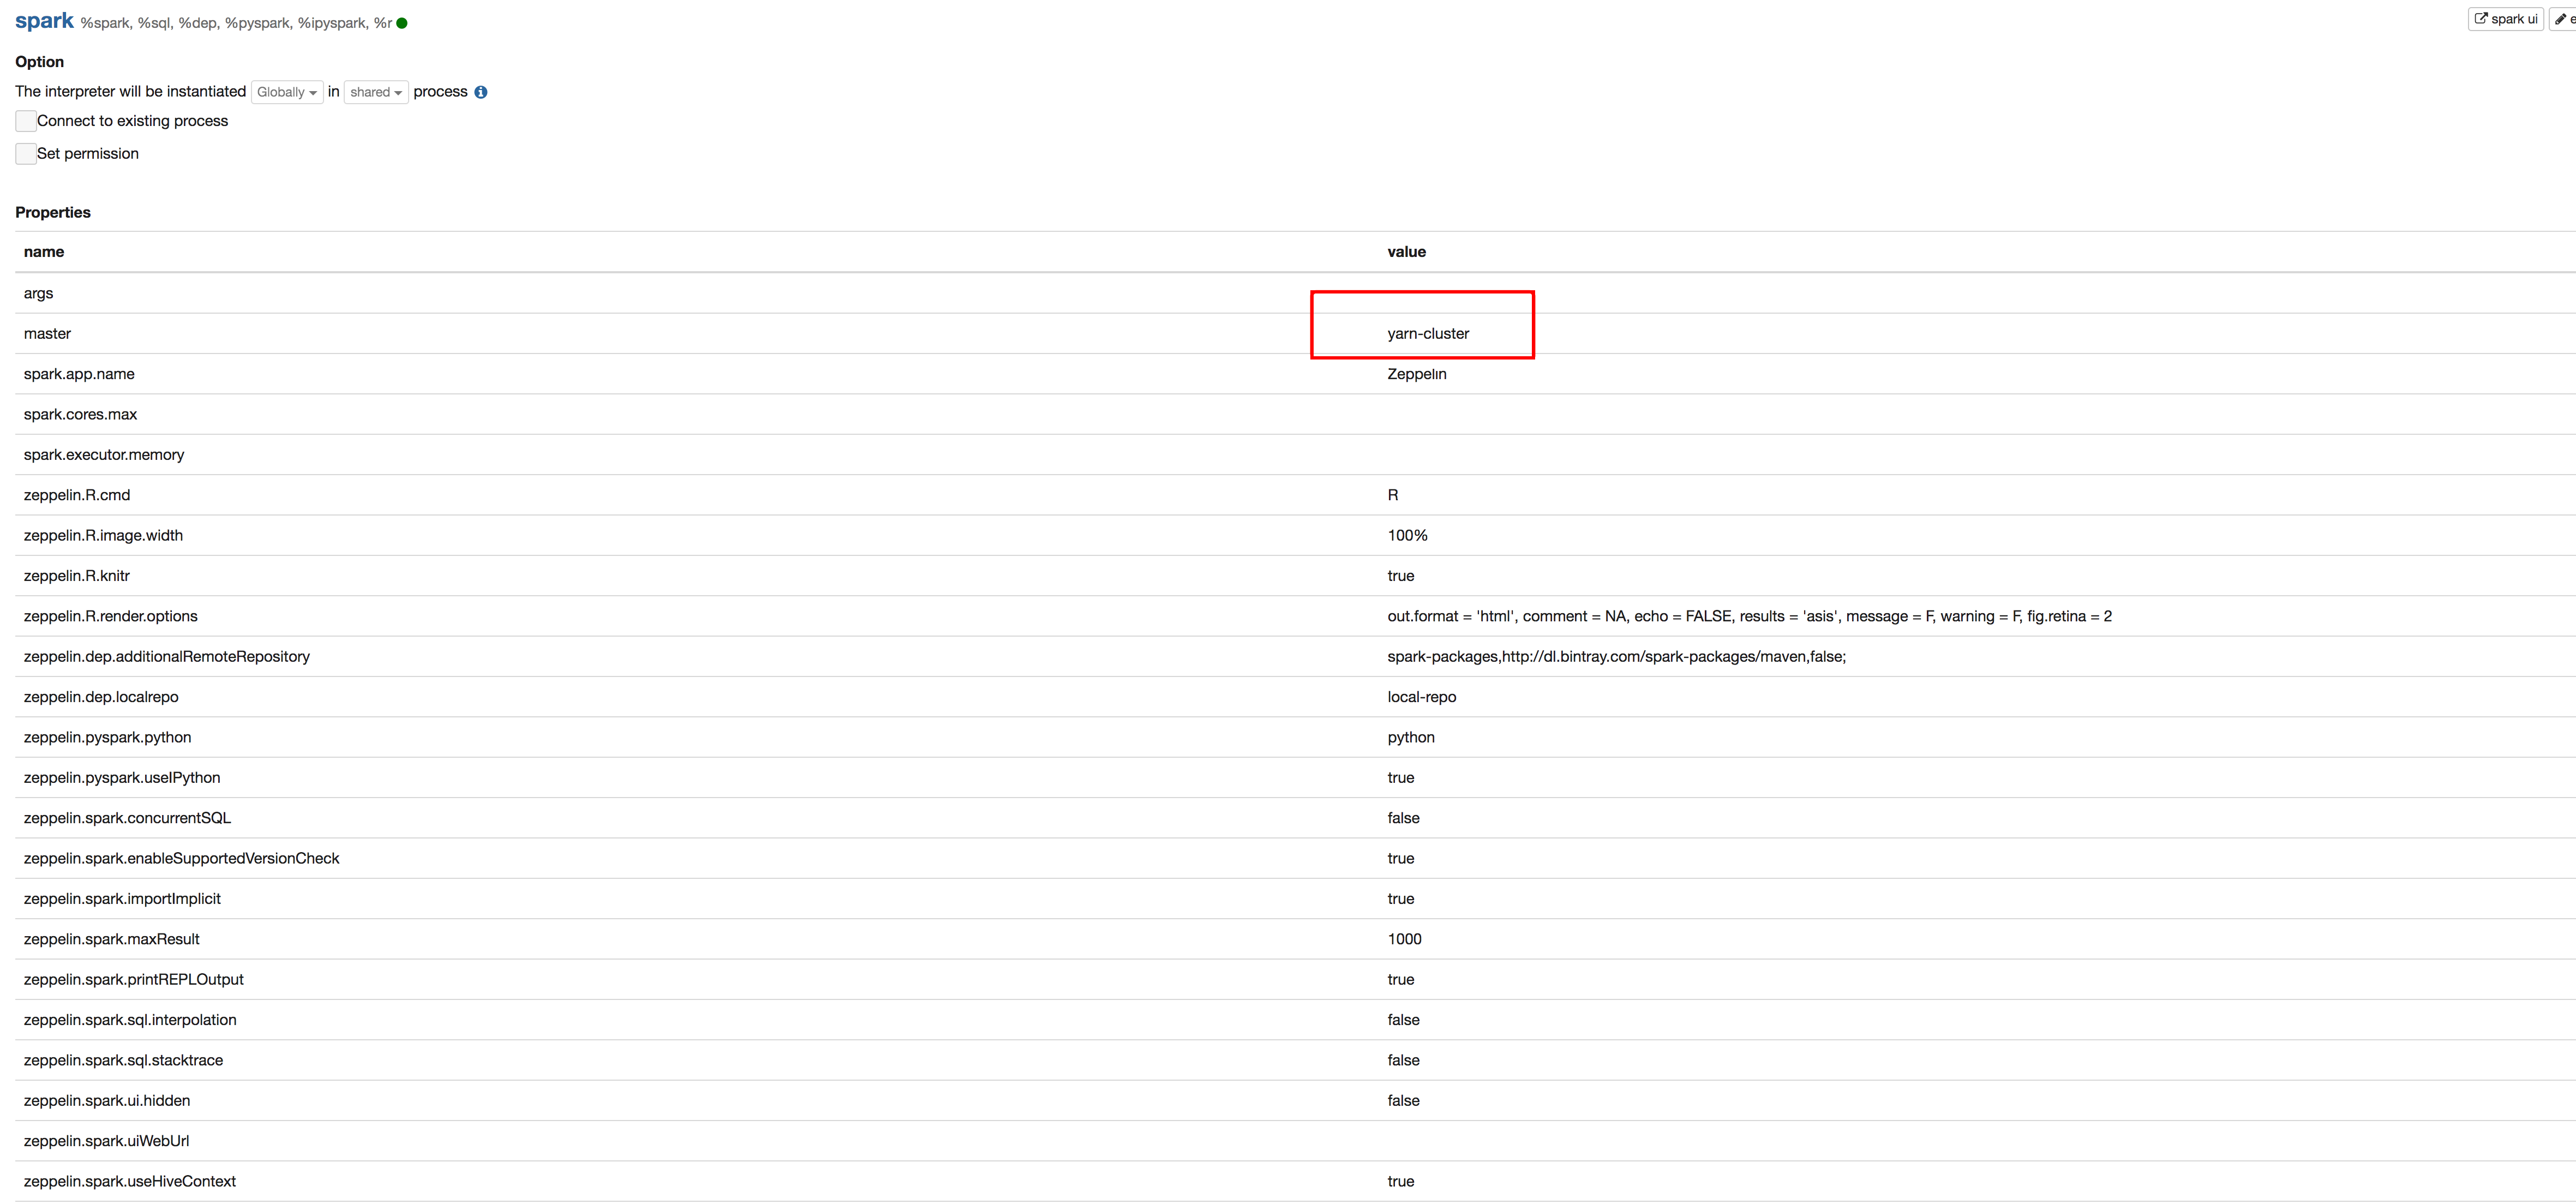Click the args property name
This screenshot has width=2576, height=1204.
(38, 294)
